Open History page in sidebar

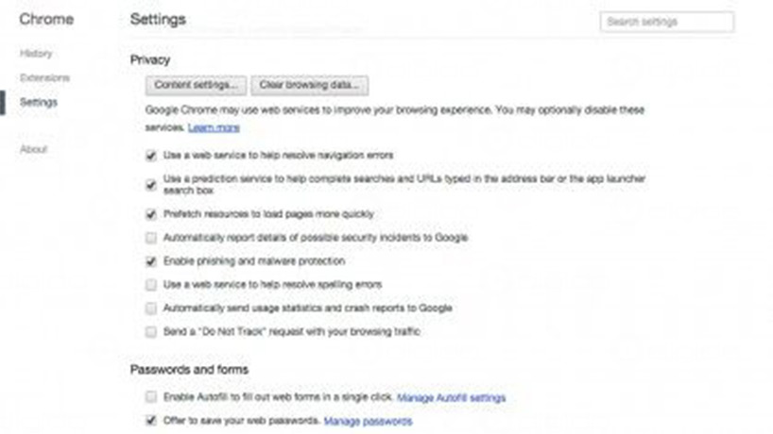[36, 54]
